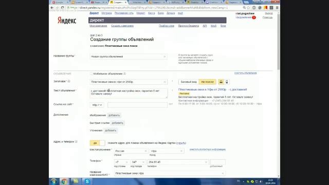
Task: Add quick links via Быстрые ссылки добавить
Action: click(x=118, y=123)
